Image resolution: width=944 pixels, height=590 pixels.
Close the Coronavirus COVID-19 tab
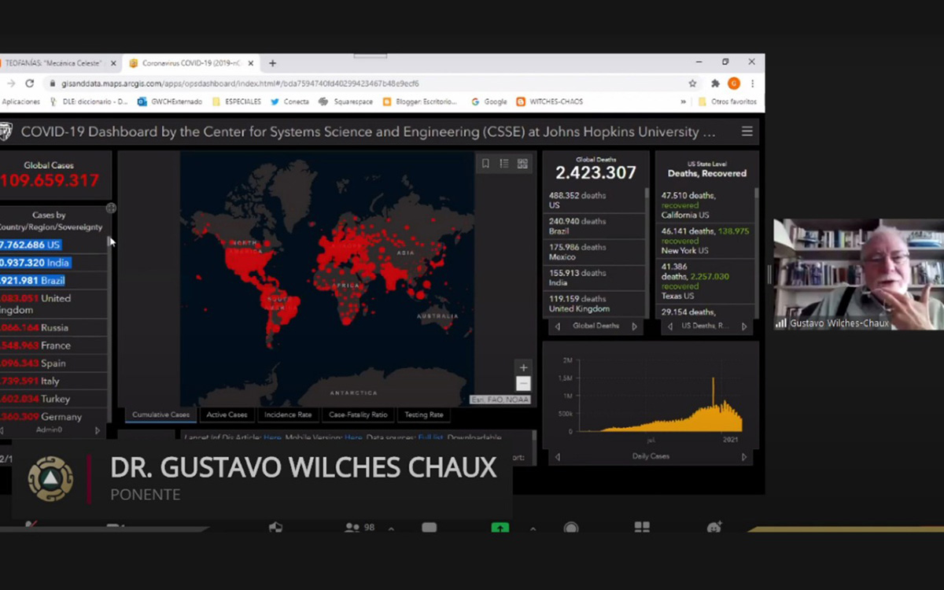[252, 63]
